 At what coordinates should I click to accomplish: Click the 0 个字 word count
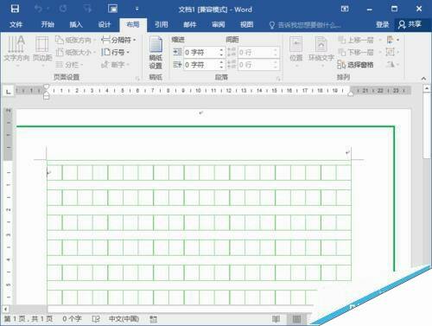(x=72, y=319)
